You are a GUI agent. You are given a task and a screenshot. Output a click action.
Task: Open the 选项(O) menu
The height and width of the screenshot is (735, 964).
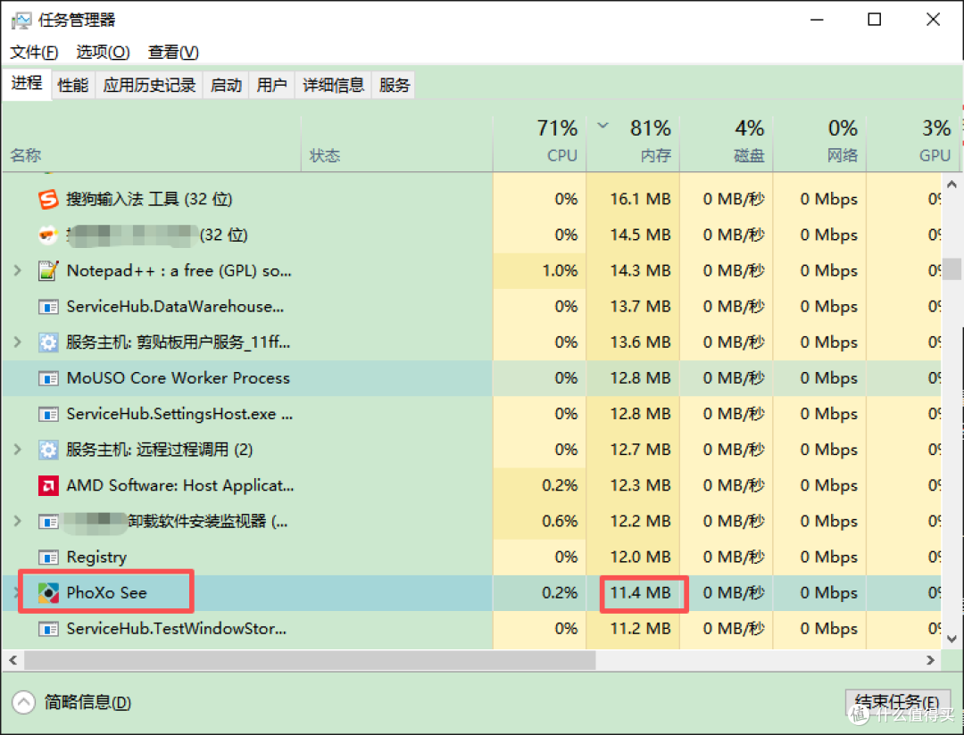tap(103, 53)
